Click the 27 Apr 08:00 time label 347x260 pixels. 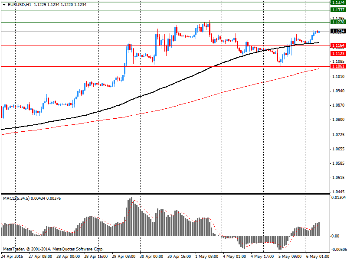tap(40, 257)
